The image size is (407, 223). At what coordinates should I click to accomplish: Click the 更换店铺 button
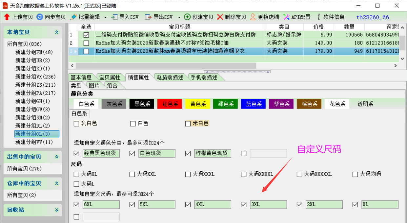tap(264, 17)
